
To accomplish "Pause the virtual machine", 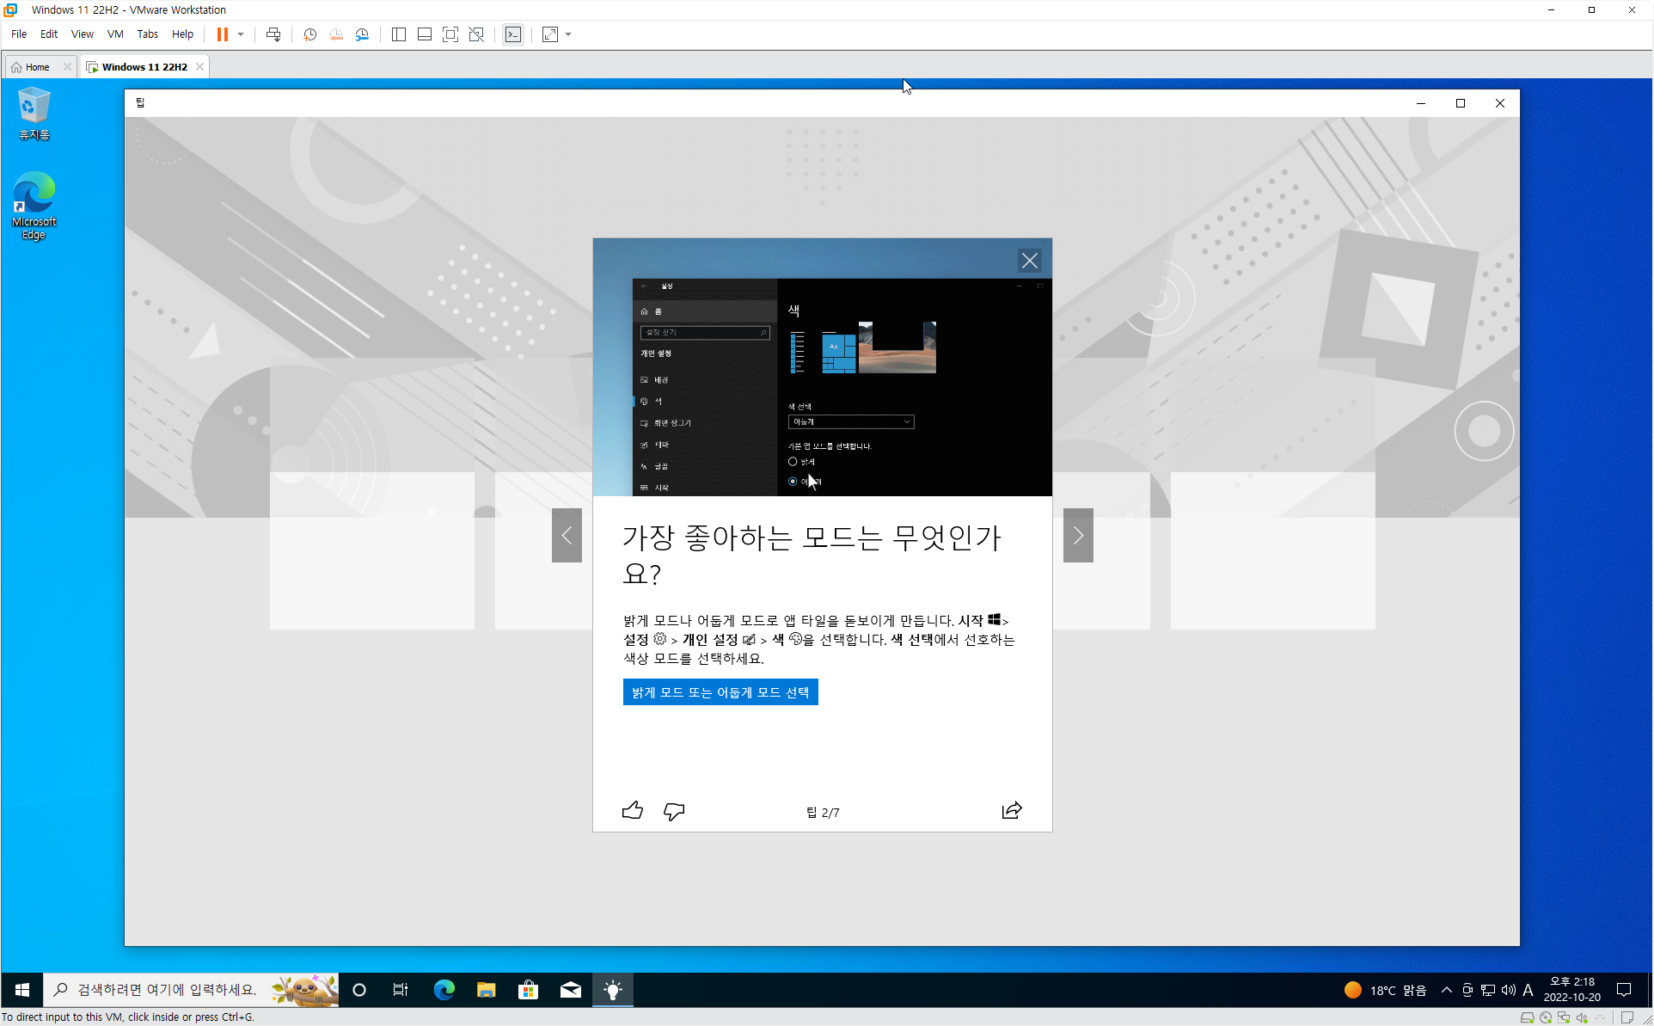I will click(222, 34).
